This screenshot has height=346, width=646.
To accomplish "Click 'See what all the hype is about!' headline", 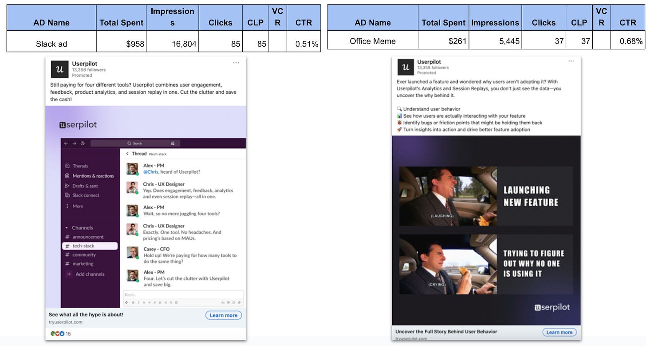I will coord(86,314).
